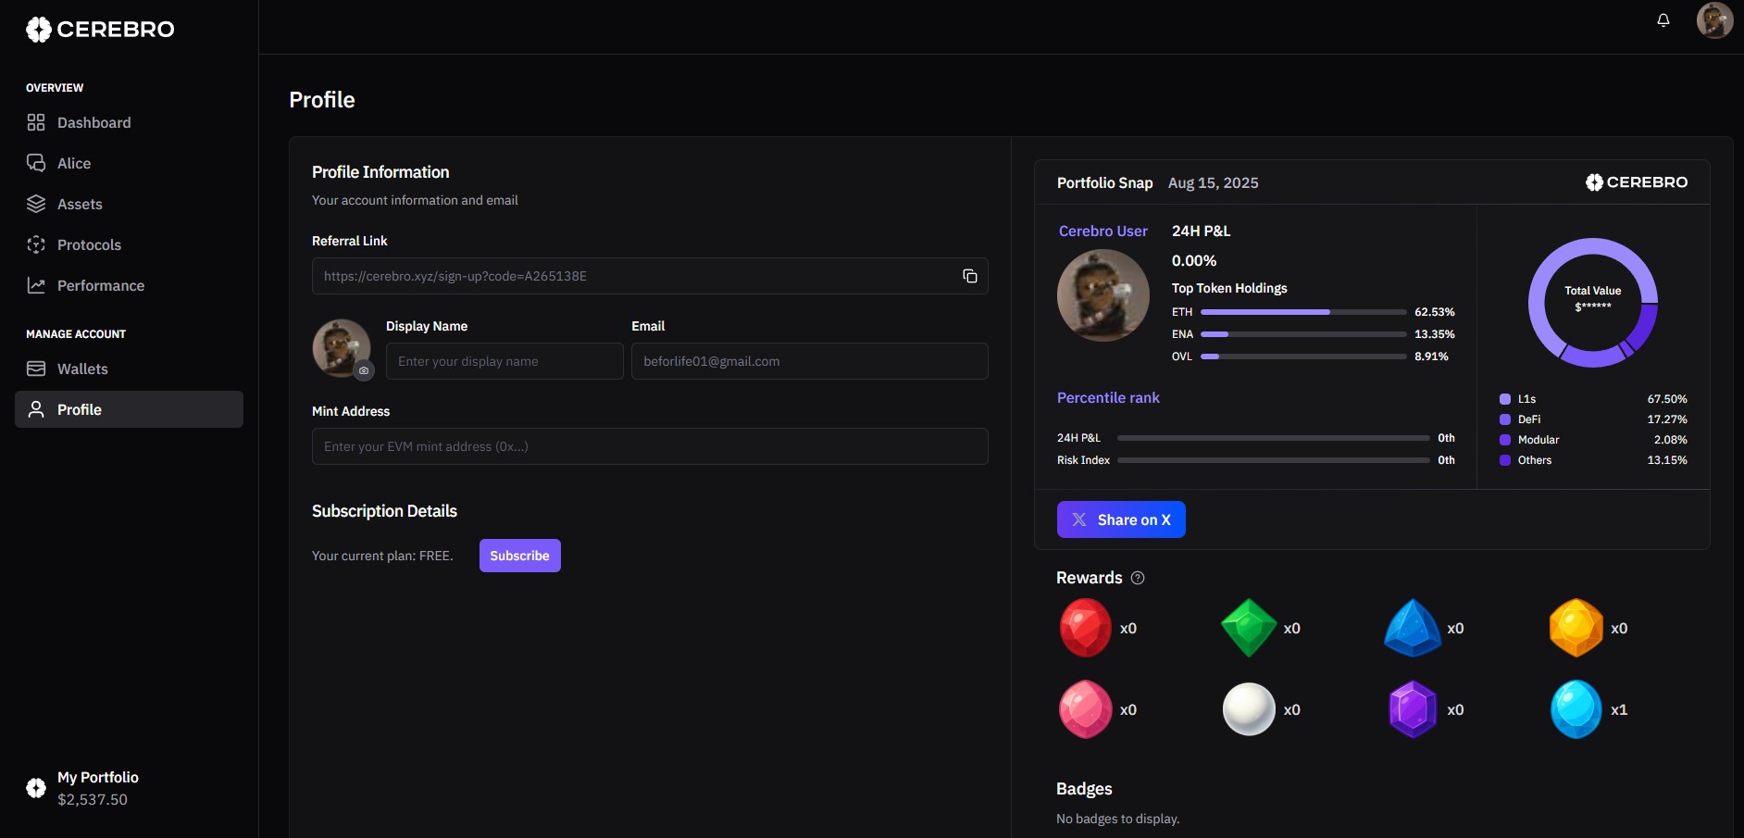Screen dimensions: 1744x838
Task: Click the purple hexagon gem reward
Action: (x=1413, y=709)
